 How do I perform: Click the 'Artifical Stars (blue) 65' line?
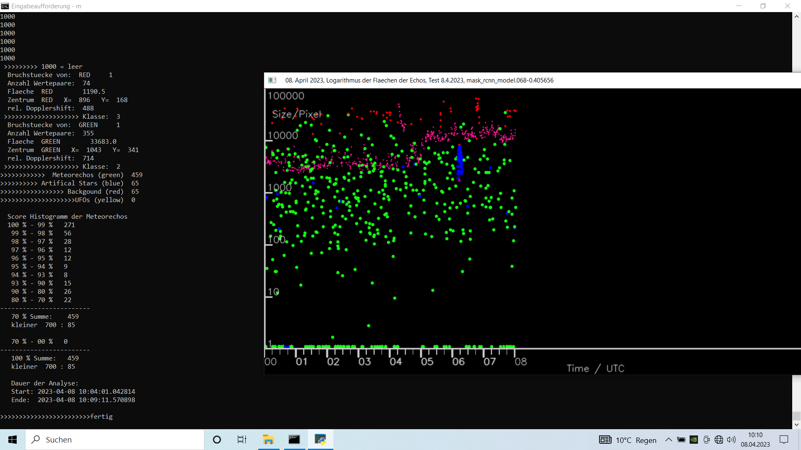(x=70, y=183)
